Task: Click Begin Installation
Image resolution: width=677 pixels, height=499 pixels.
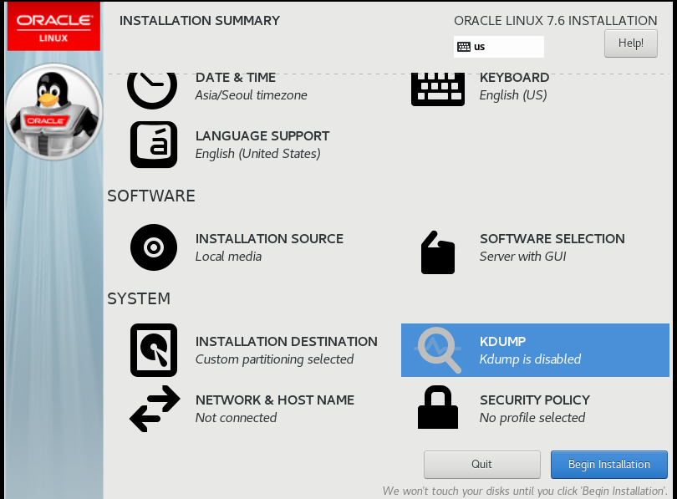Action: (x=608, y=465)
